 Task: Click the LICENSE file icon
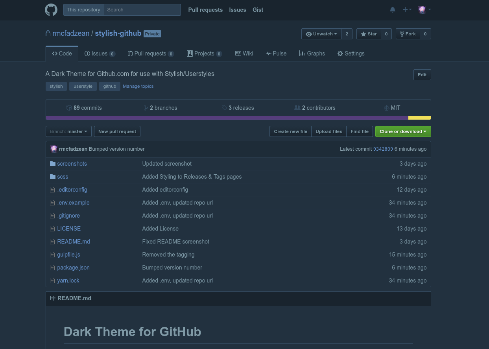52,229
